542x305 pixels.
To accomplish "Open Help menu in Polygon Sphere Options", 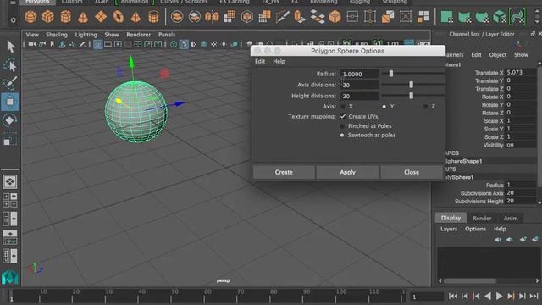I will point(279,61).
